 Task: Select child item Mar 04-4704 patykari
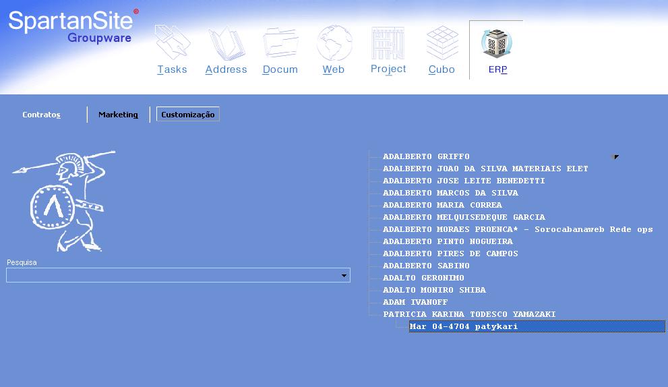(x=537, y=326)
